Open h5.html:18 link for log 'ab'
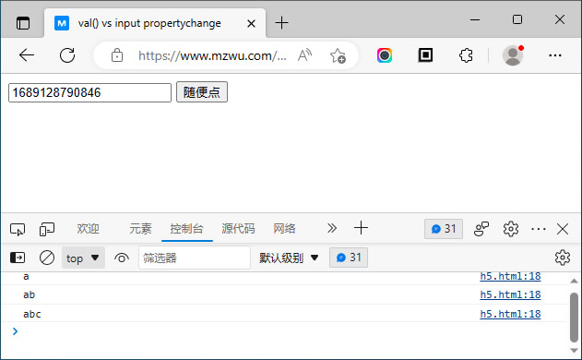582x360 pixels. tap(510, 294)
